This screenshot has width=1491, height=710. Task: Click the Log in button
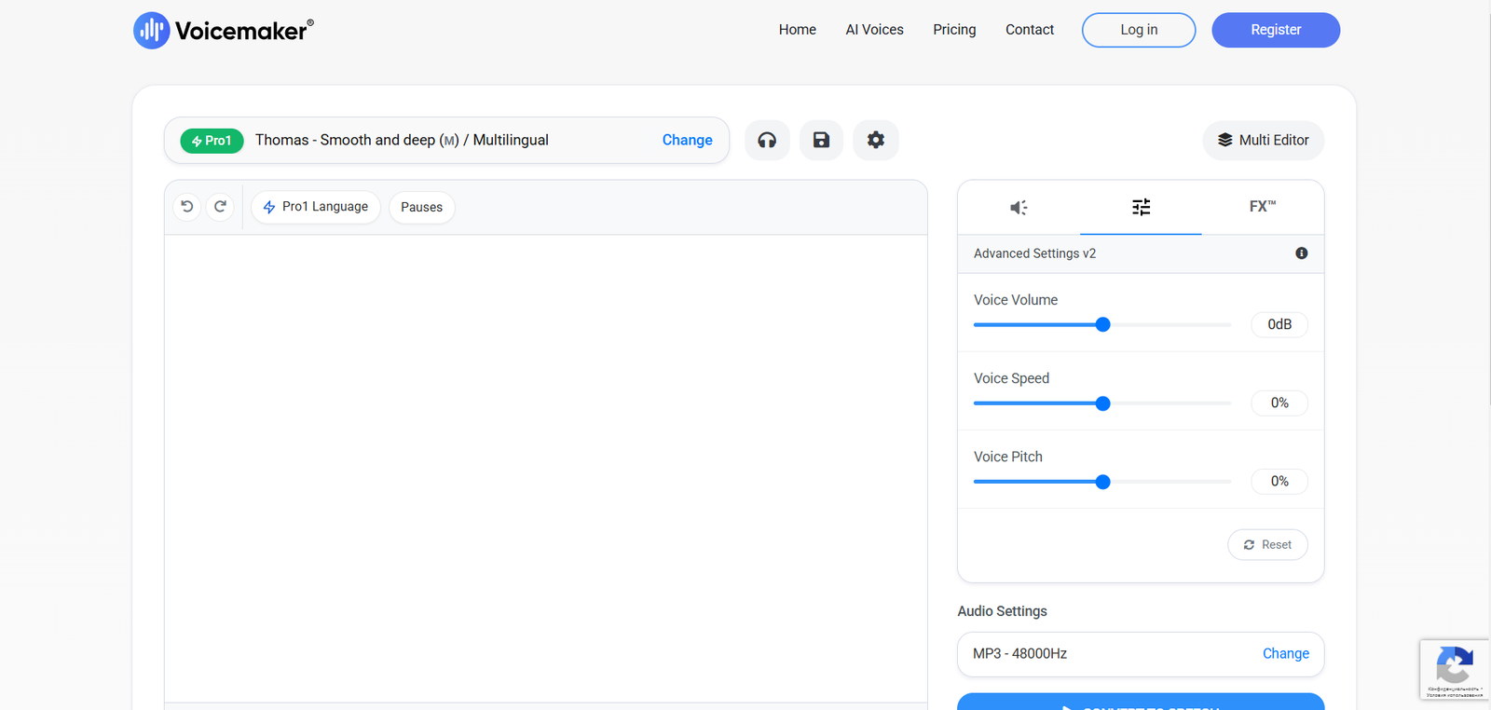(1139, 30)
